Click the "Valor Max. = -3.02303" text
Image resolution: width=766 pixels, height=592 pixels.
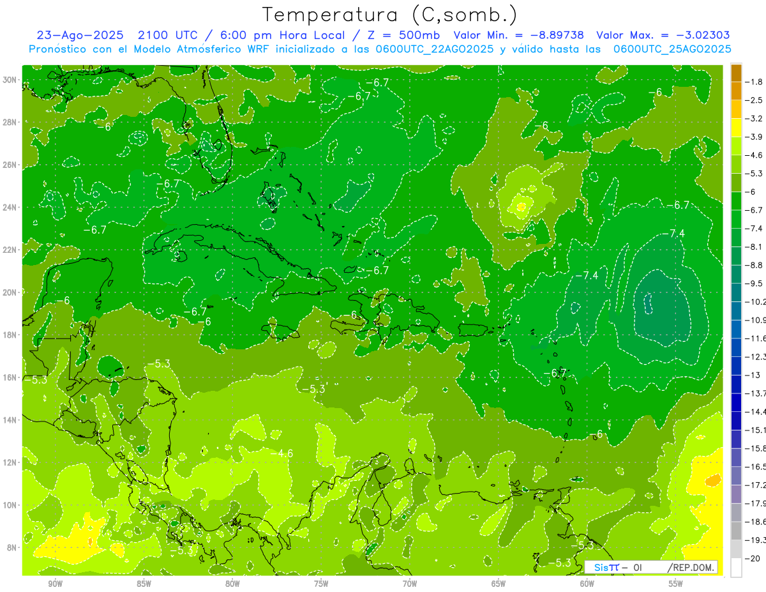pyautogui.click(x=663, y=35)
